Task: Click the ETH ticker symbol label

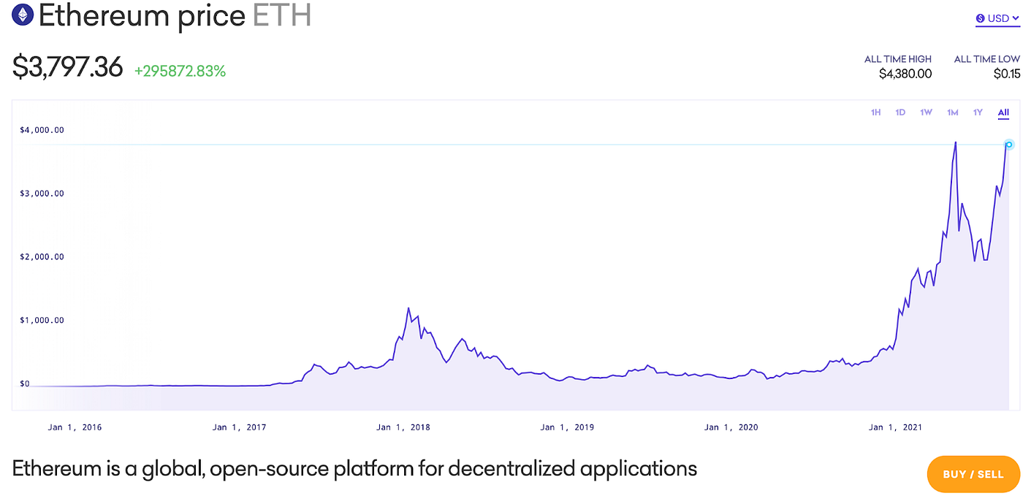Action: click(282, 15)
